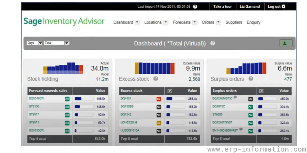Click value bar for BQ4461 255.4k
Image resolution: width=307 pixels, height=153 pixels.
(x=176, y=99)
